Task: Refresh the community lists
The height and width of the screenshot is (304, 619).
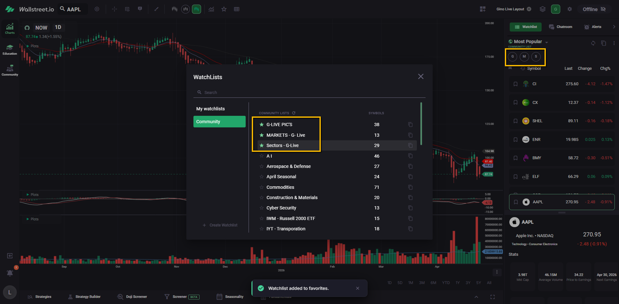Action: 294,113
